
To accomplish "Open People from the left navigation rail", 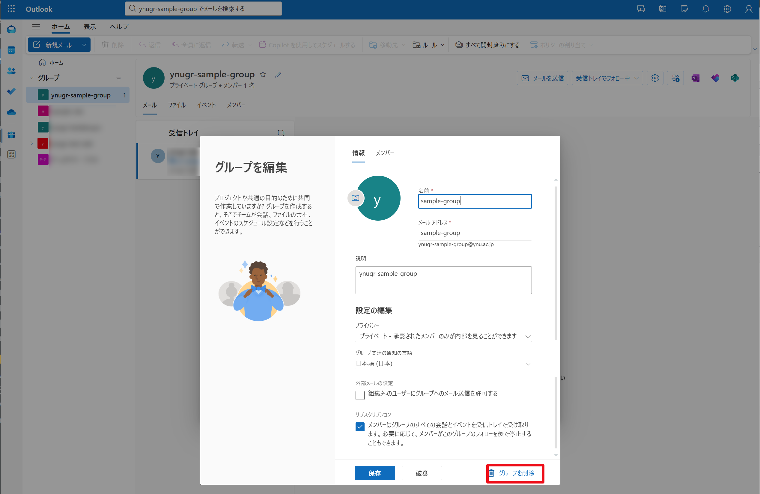I will pos(11,71).
